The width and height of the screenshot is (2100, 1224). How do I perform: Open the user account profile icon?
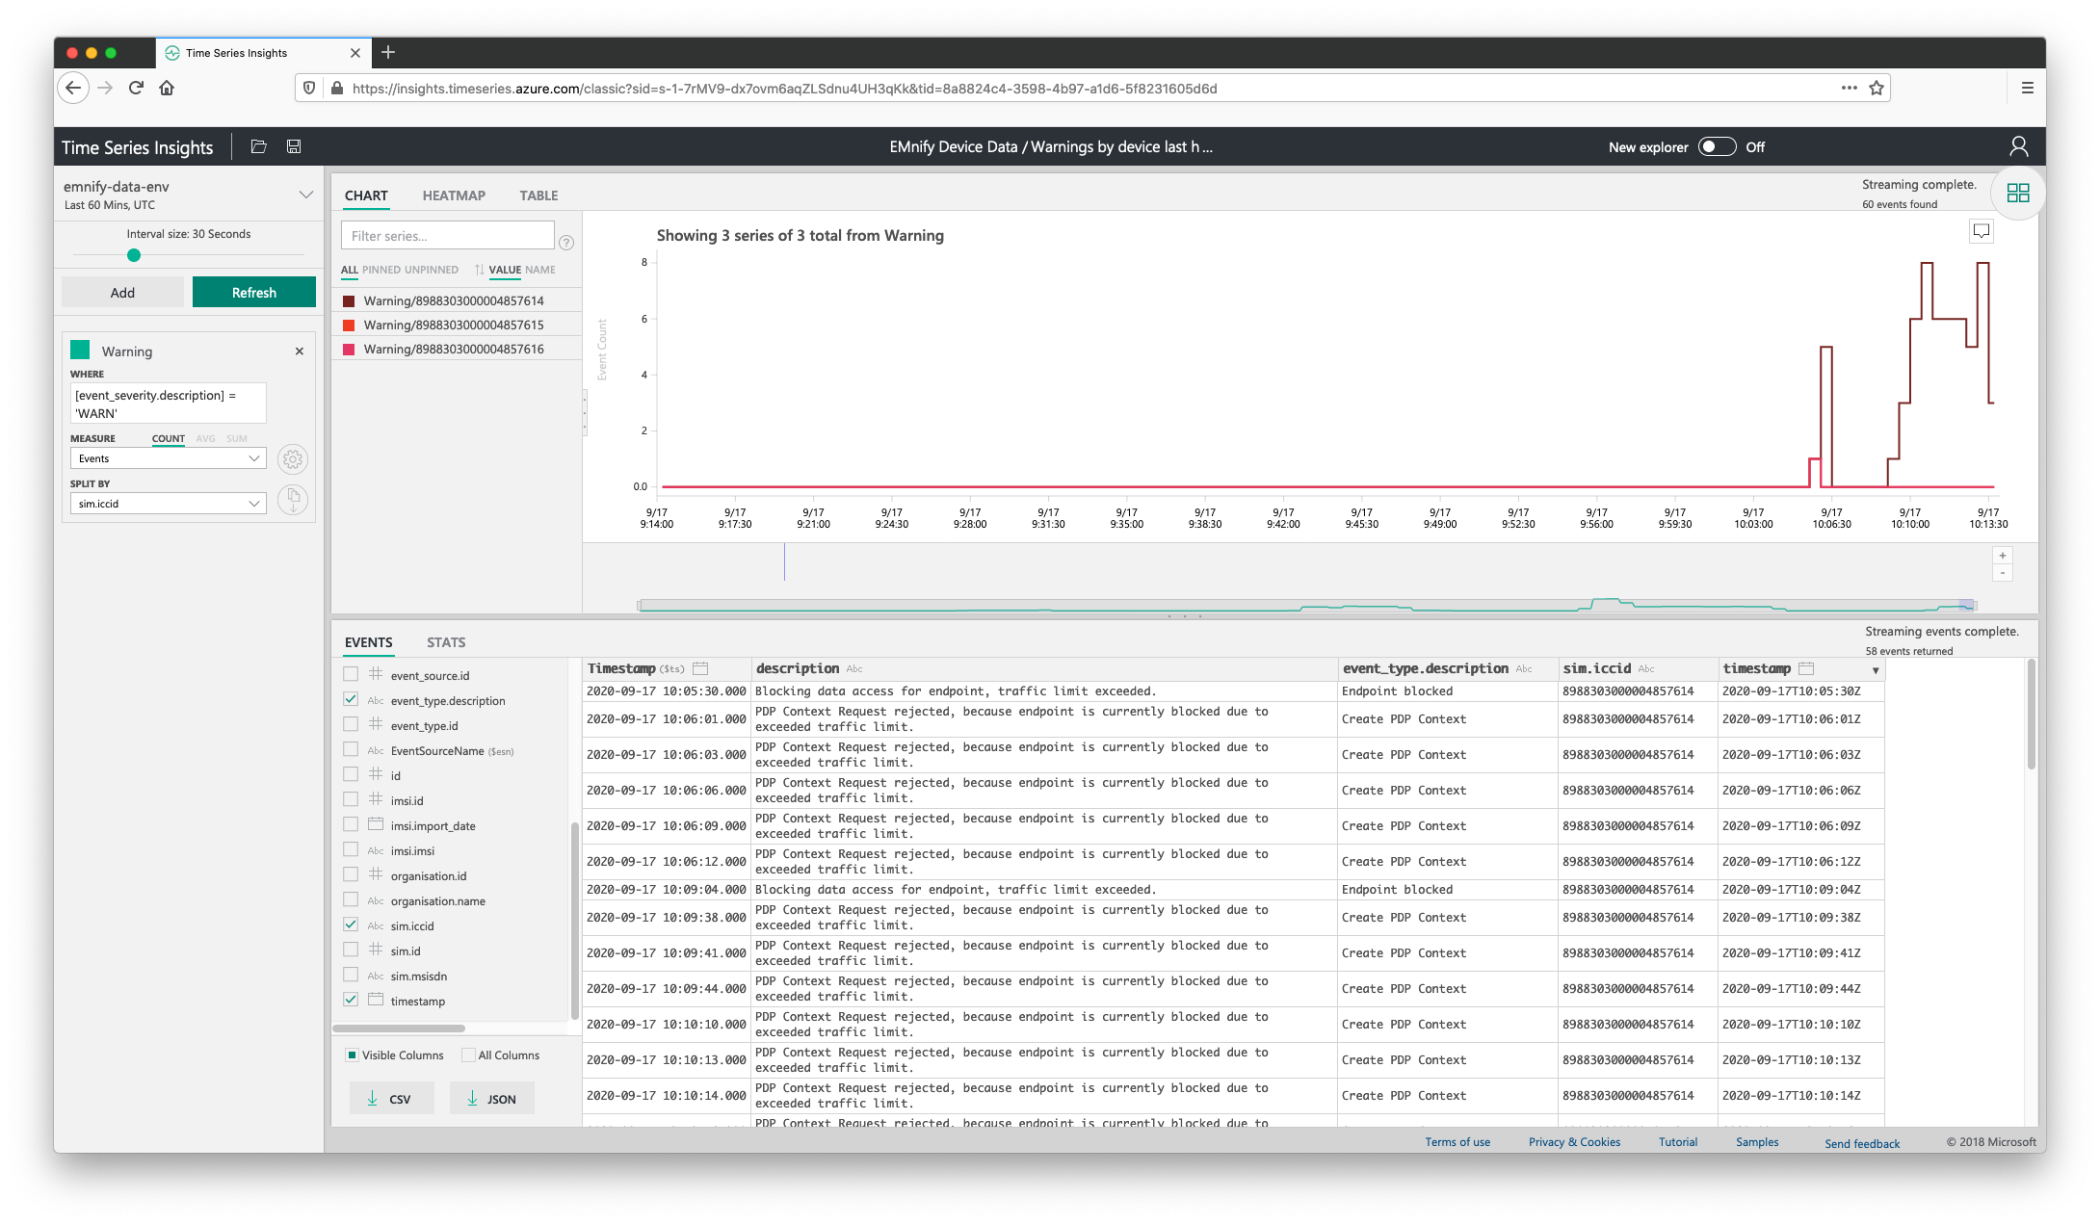point(2018,146)
